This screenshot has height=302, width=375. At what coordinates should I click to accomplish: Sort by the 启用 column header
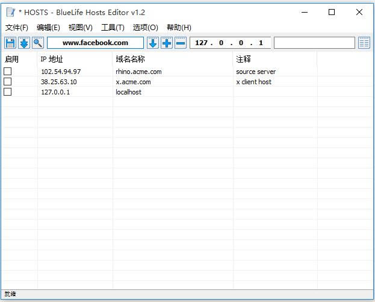tap(19, 59)
